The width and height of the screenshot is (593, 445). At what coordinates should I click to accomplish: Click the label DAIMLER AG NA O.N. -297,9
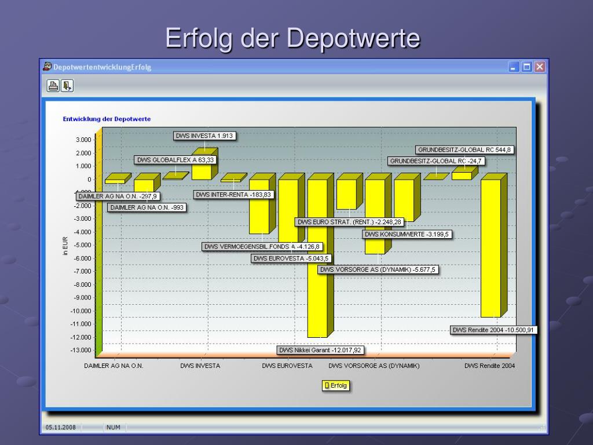click(x=118, y=196)
